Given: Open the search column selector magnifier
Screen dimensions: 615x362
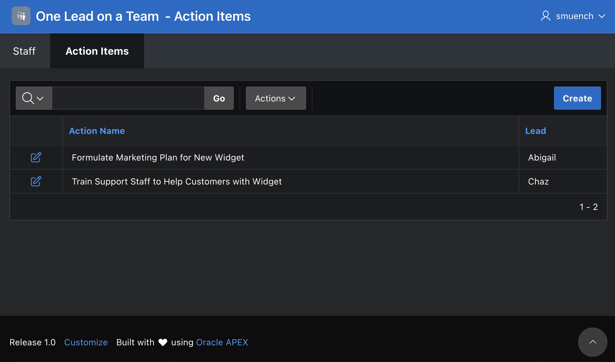Looking at the screenshot, I should point(34,98).
